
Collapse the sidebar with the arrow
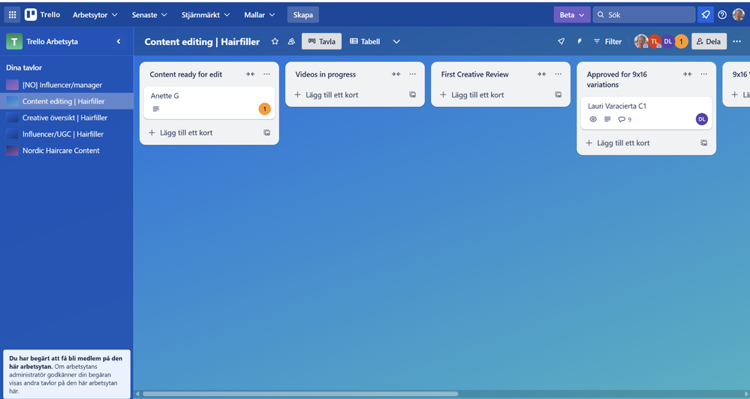(x=119, y=41)
